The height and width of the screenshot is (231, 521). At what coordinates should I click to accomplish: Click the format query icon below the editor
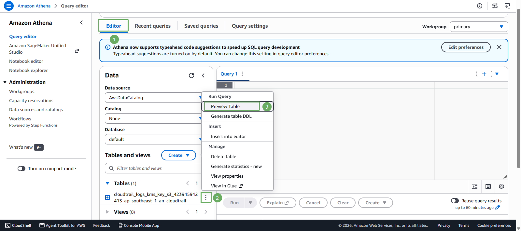tap(475, 186)
